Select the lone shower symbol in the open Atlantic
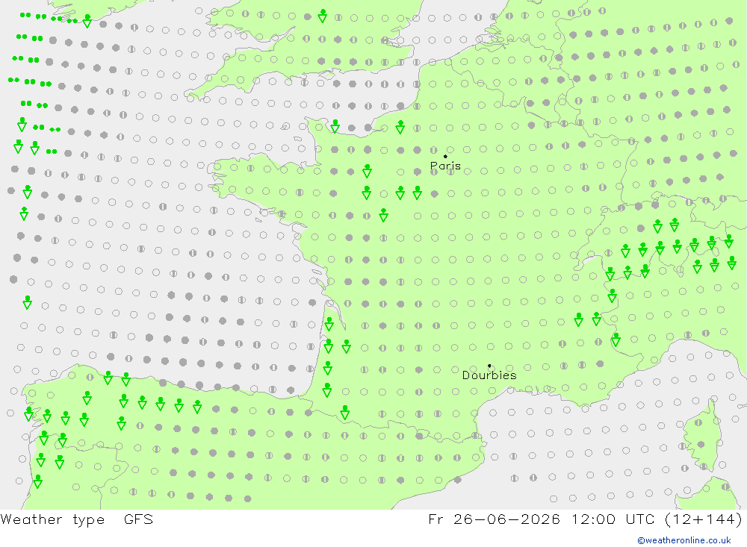This screenshot has width=747, height=547. tap(28, 302)
